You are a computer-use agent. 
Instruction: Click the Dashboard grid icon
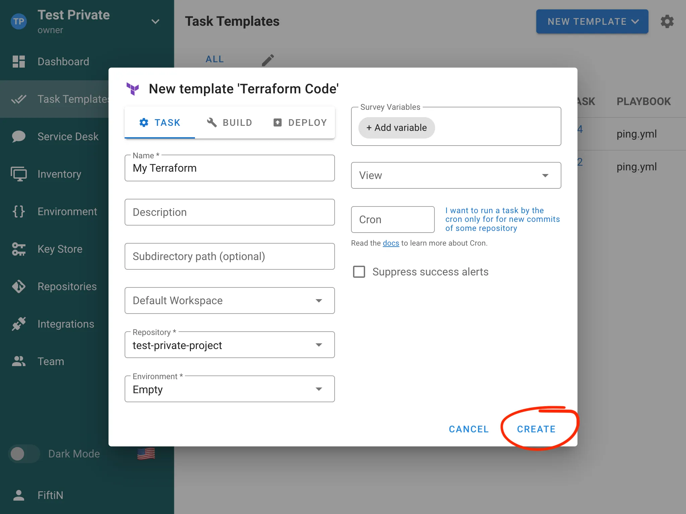point(19,62)
